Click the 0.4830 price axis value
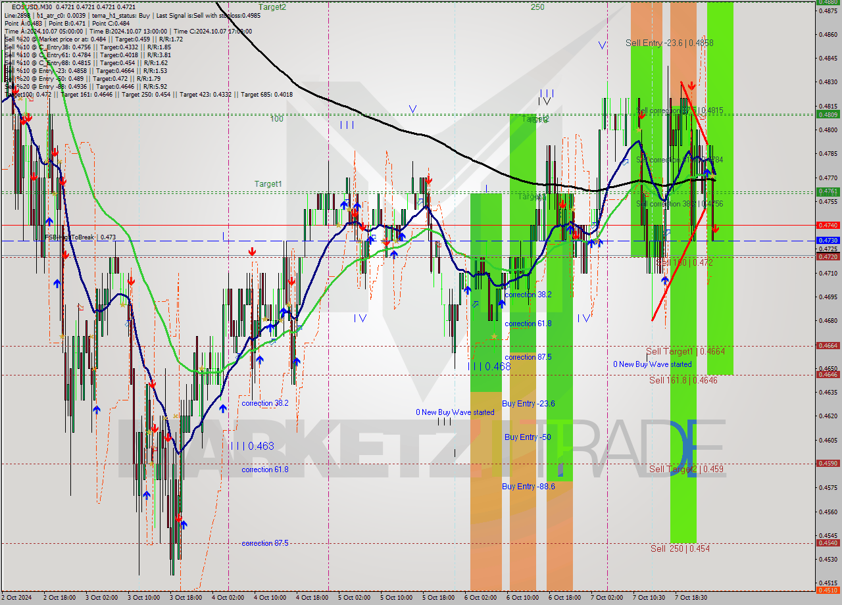Image resolution: width=842 pixels, height=605 pixels. pyautogui.click(x=828, y=82)
